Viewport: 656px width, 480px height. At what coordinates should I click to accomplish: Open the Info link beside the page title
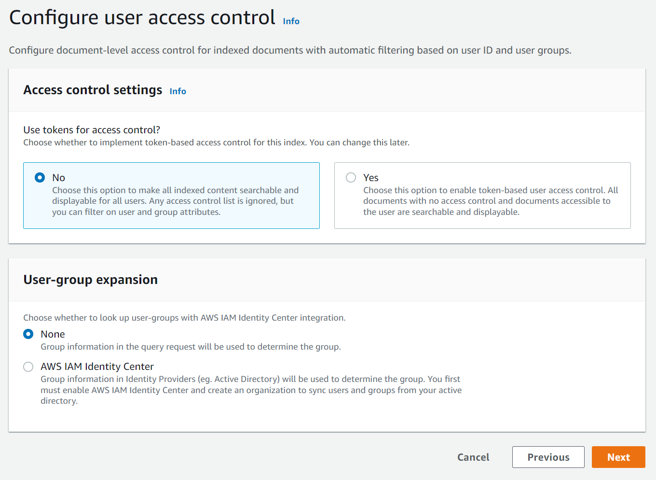pyautogui.click(x=291, y=21)
